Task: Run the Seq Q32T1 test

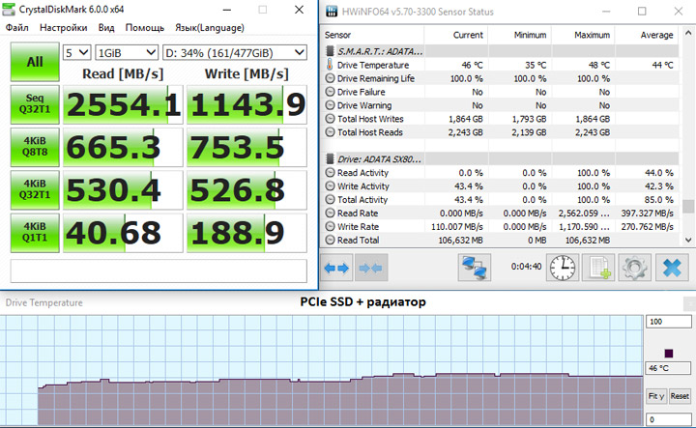Action: coord(35,104)
